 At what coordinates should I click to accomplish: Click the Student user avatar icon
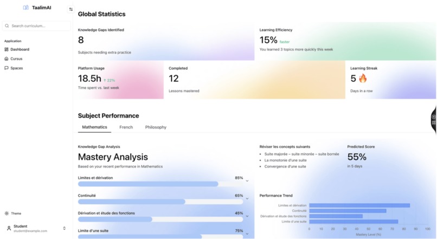[x=9, y=228]
